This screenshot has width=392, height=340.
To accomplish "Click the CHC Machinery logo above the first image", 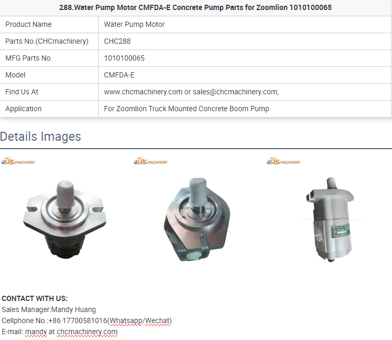I will pos(18,161).
